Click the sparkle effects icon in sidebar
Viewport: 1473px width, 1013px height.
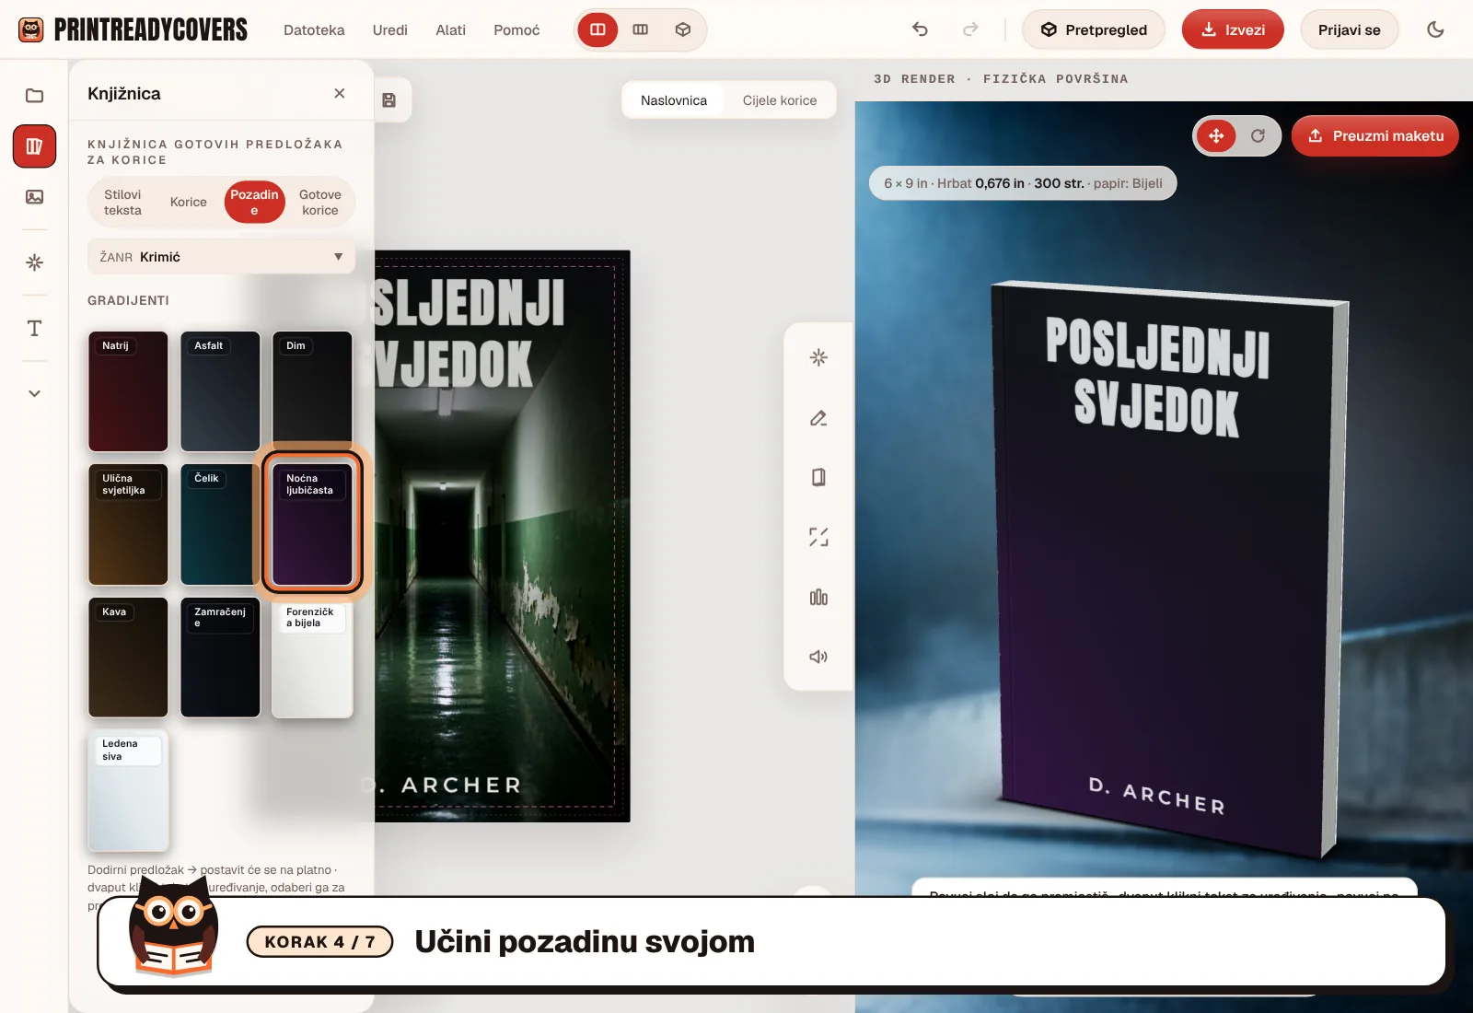click(34, 262)
